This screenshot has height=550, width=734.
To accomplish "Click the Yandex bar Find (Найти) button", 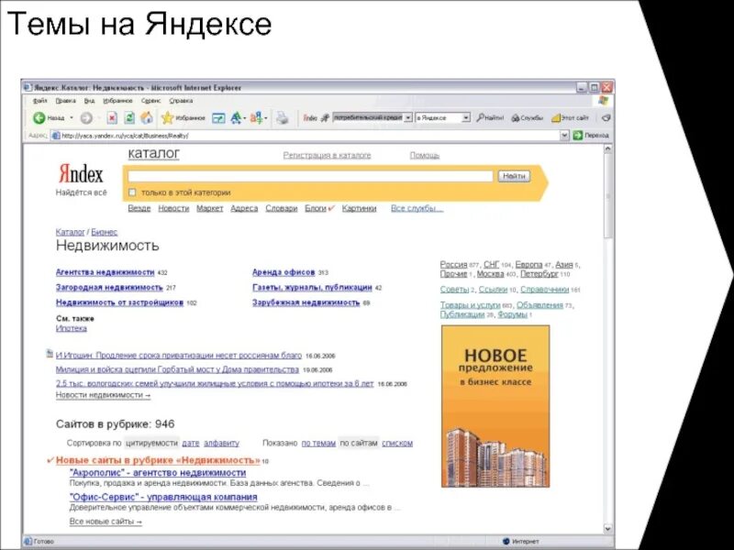I will click(490, 118).
